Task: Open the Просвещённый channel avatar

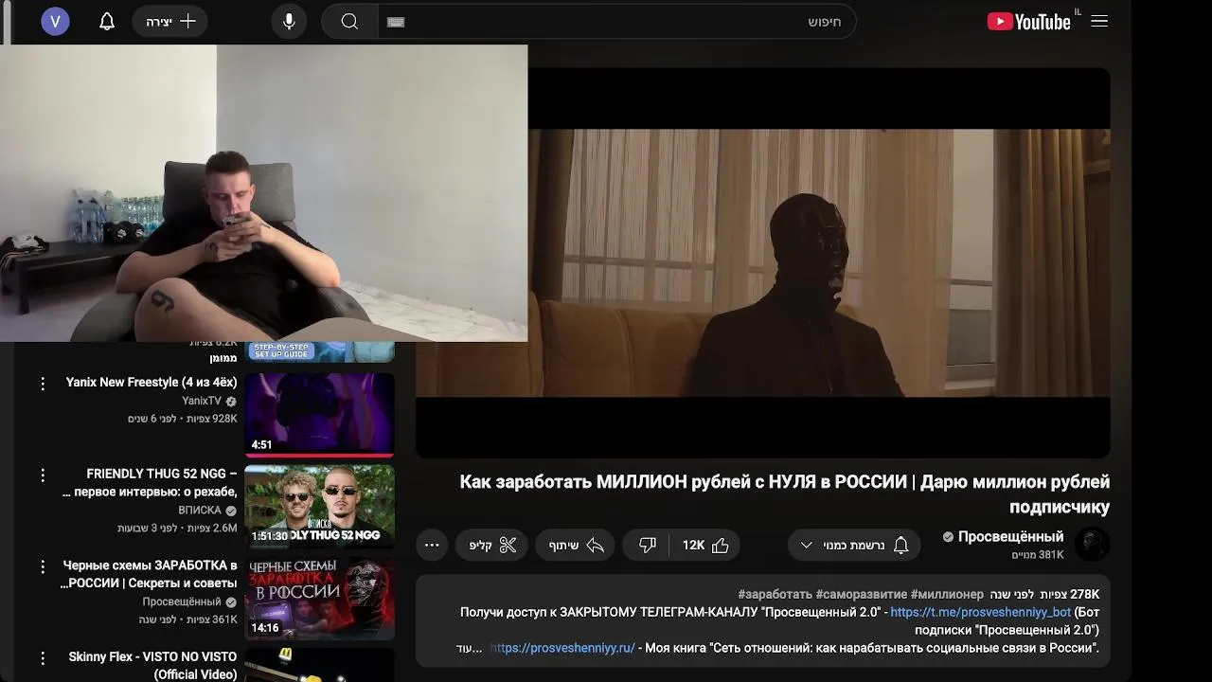Action: click(x=1093, y=544)
